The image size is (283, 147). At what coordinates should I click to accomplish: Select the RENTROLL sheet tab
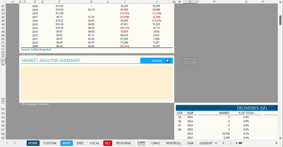pos(173,143)
